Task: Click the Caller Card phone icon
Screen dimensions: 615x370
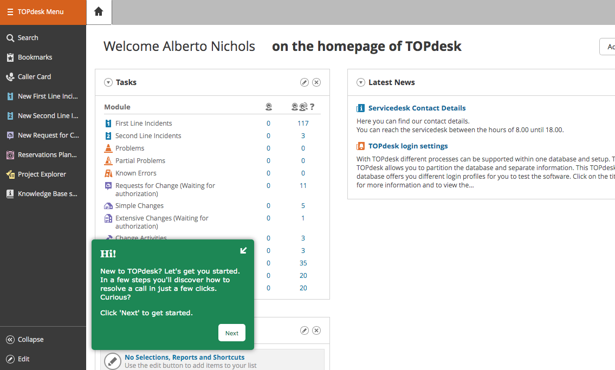Action: (10, 77)
